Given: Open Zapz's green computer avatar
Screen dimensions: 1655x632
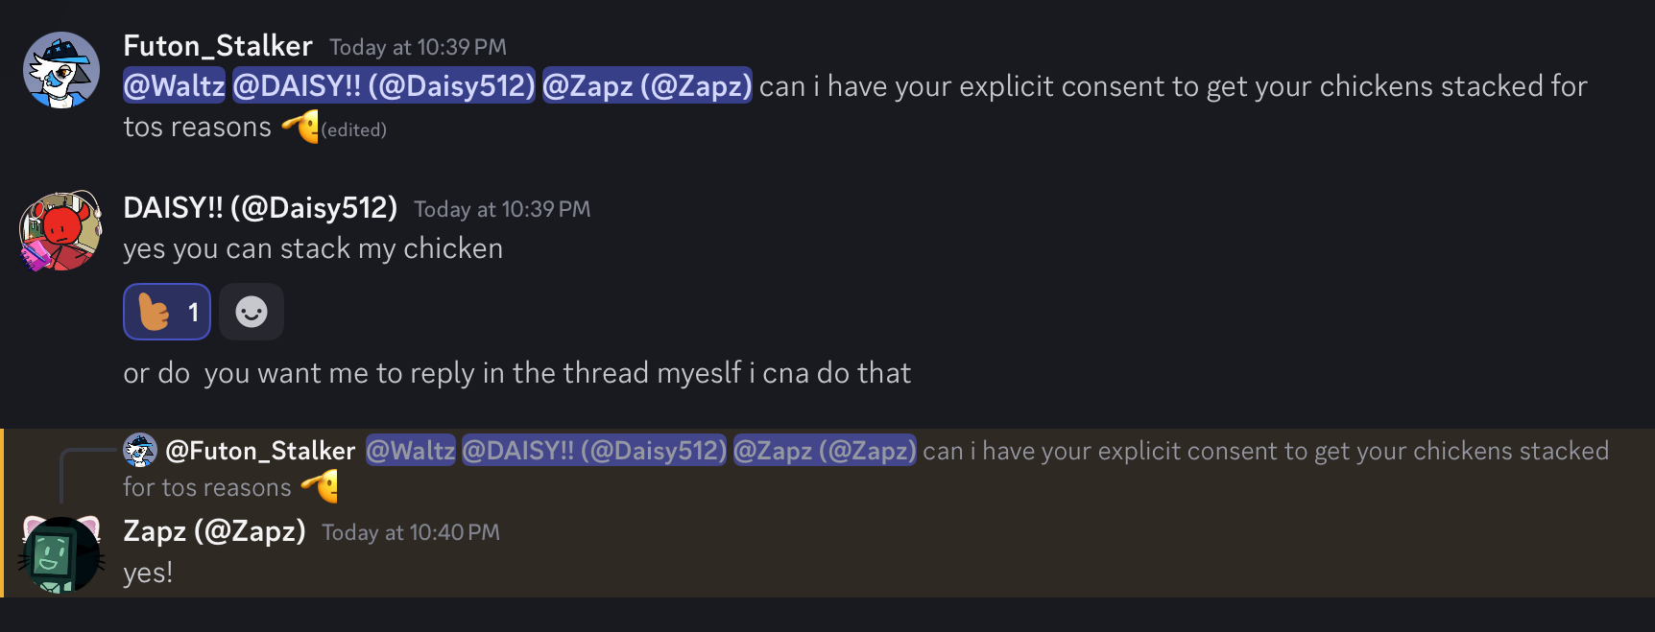Looking at the screenshot, I should click(61, 554).
